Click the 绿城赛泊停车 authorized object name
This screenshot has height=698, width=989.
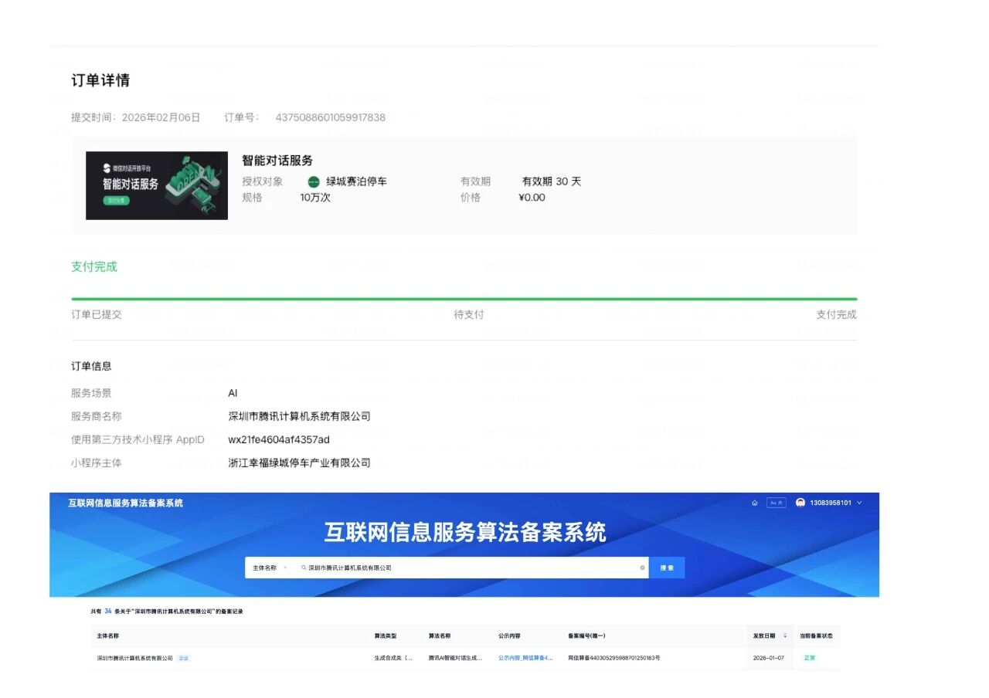tap(356, 181)
